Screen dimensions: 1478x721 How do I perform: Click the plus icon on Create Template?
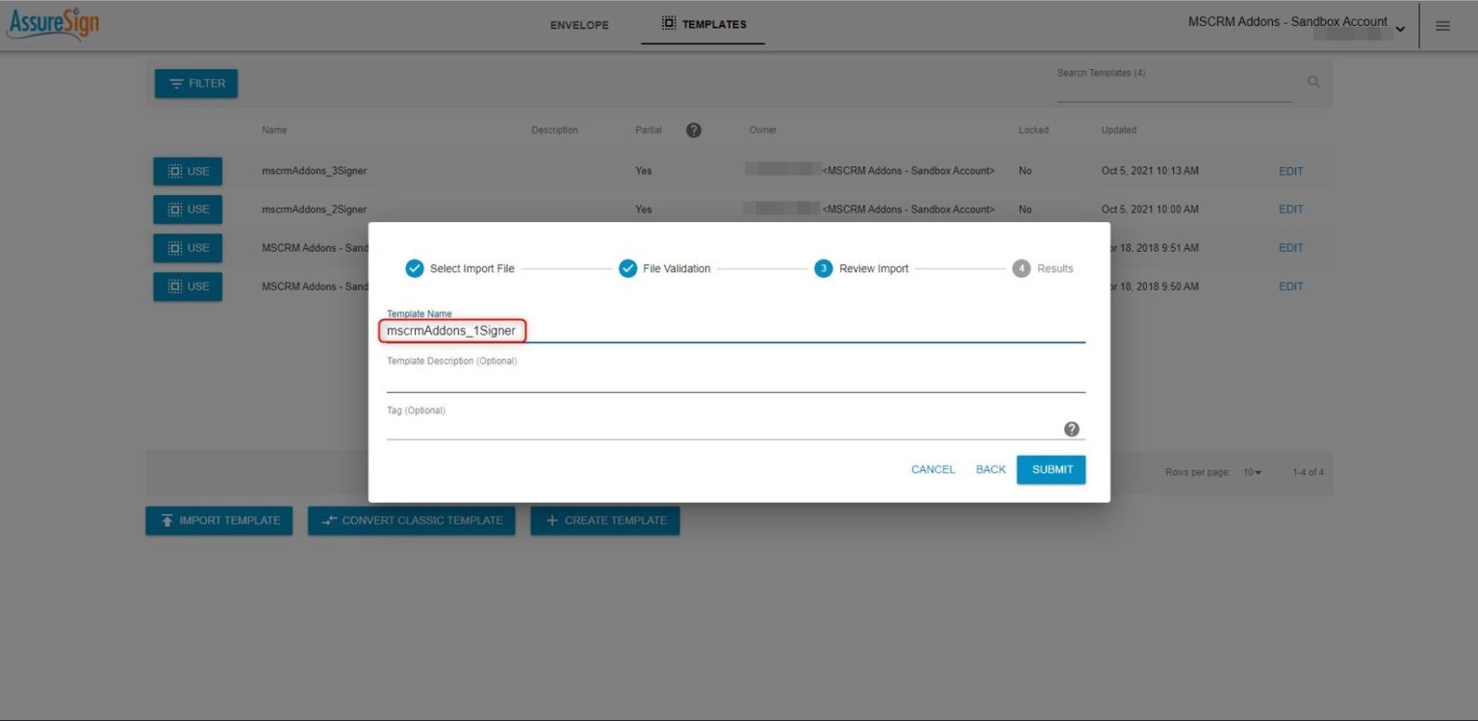coord(550,520)
